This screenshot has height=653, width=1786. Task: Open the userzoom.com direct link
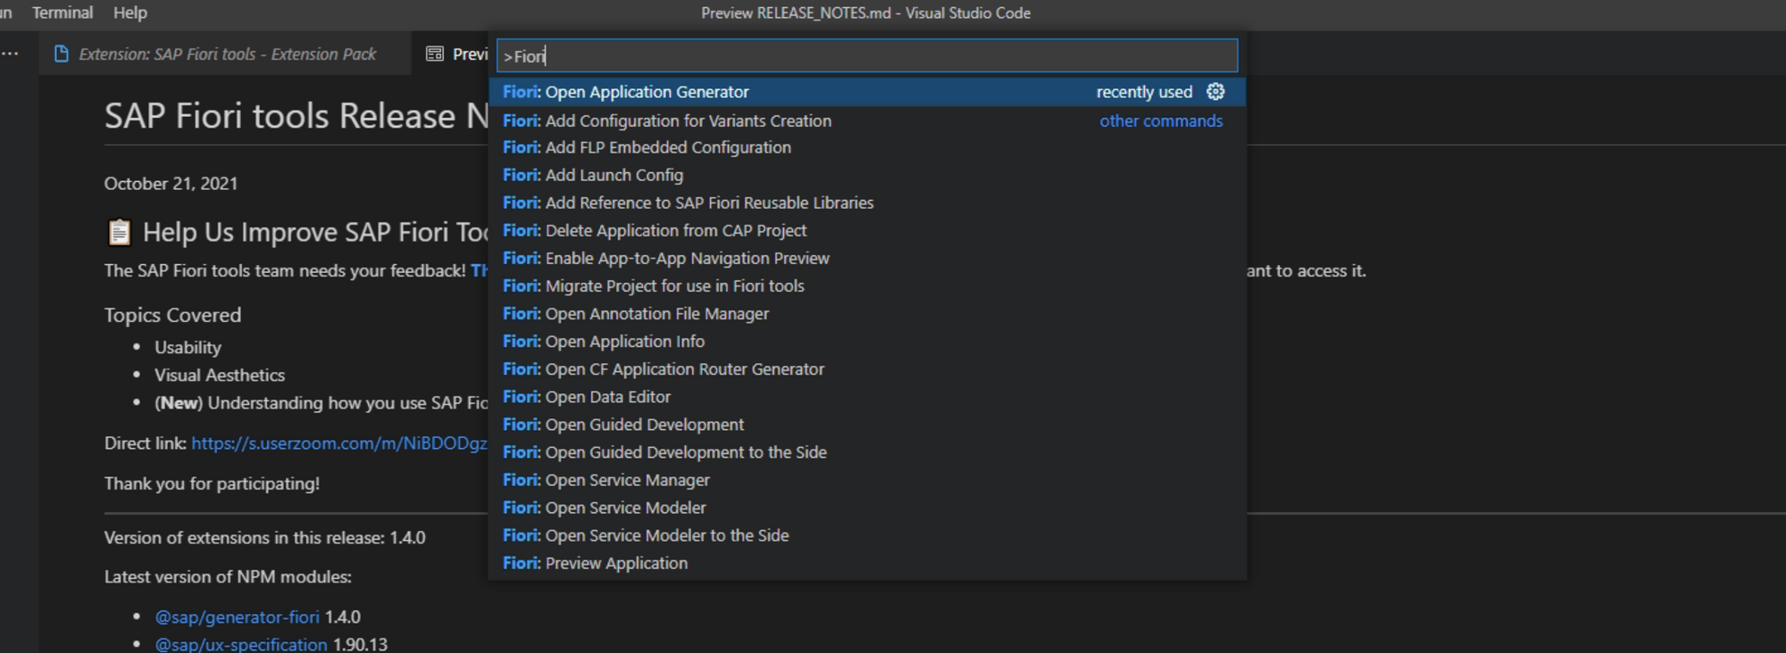[x=339, y=443]
